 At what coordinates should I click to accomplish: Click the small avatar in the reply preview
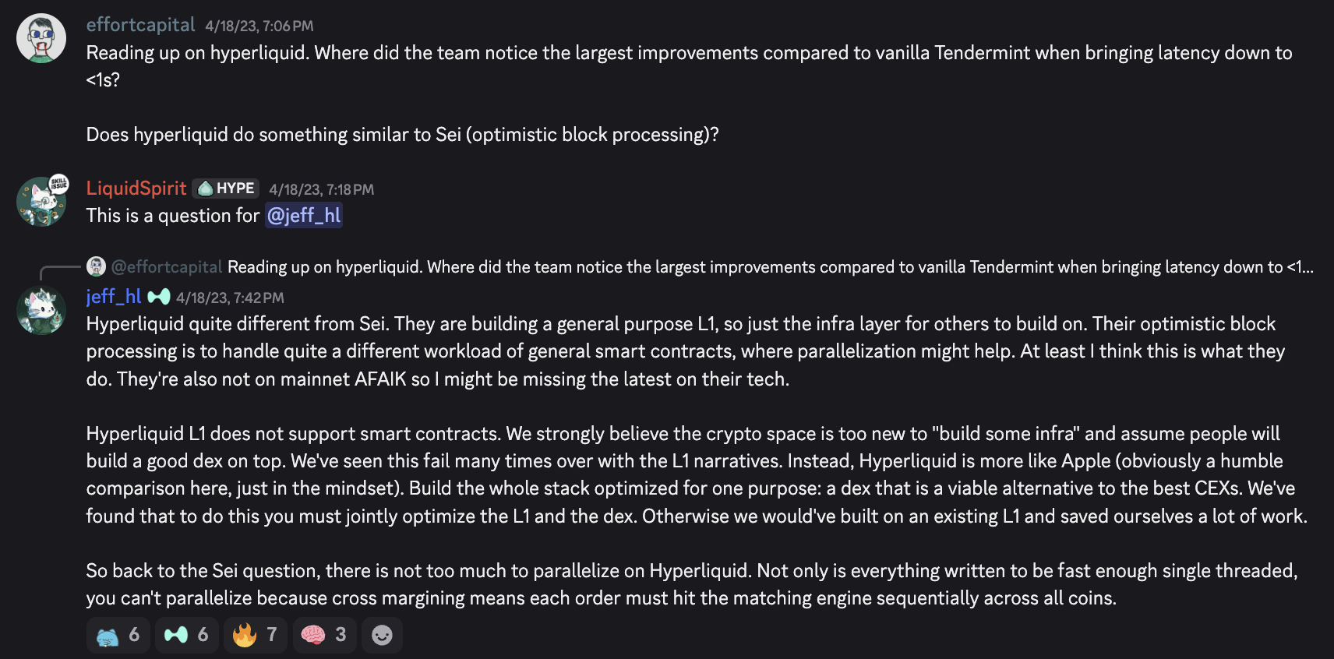(96, 266)
